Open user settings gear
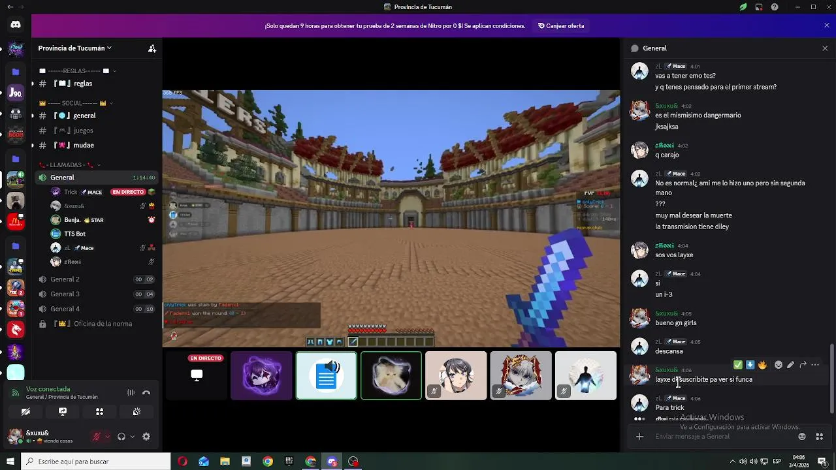Image resolution: width=836 pixels, height=470 pixels. tap(146, 437)
